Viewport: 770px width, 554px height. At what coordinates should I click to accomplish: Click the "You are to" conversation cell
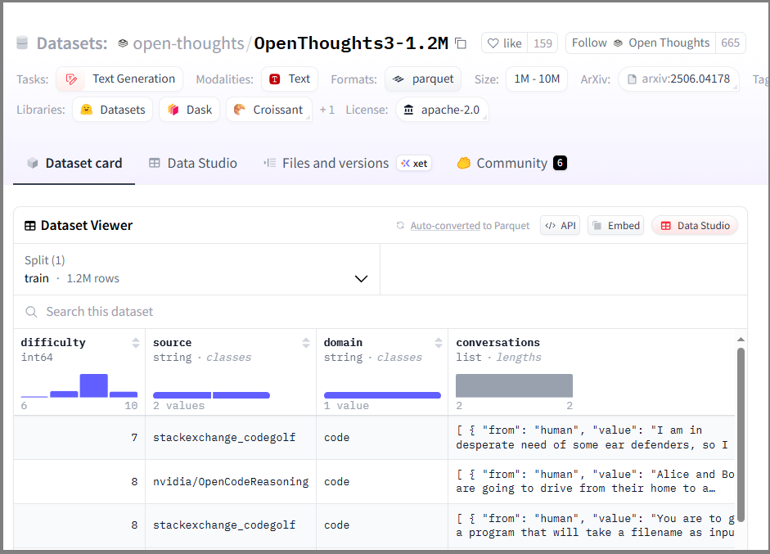pyautogui.click(x=592, y=525)
